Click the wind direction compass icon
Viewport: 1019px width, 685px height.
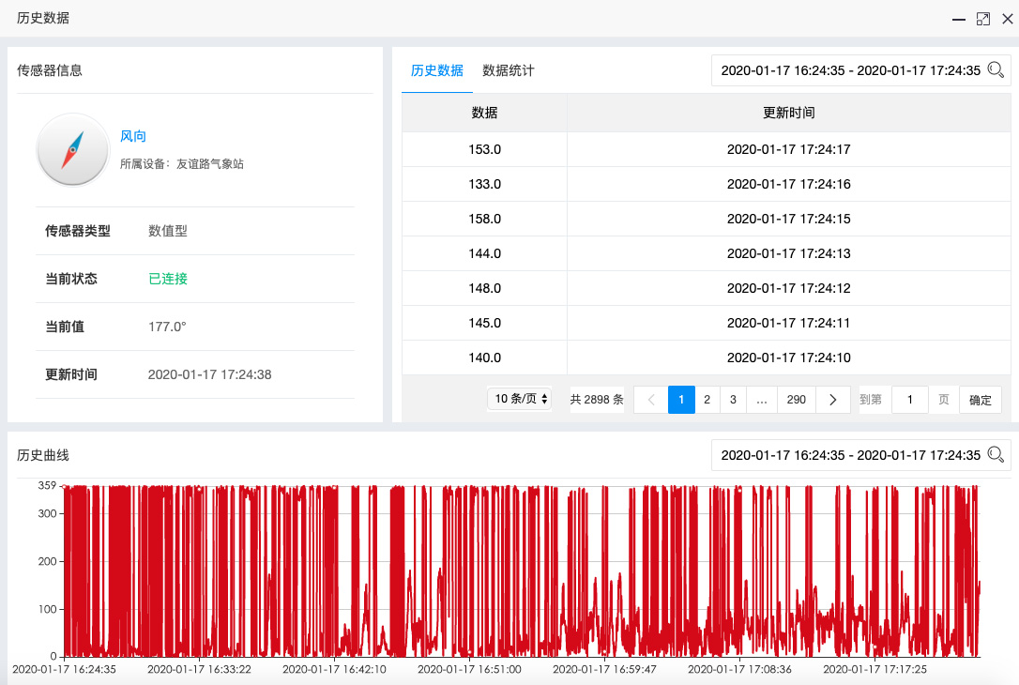tap(72, 150)
